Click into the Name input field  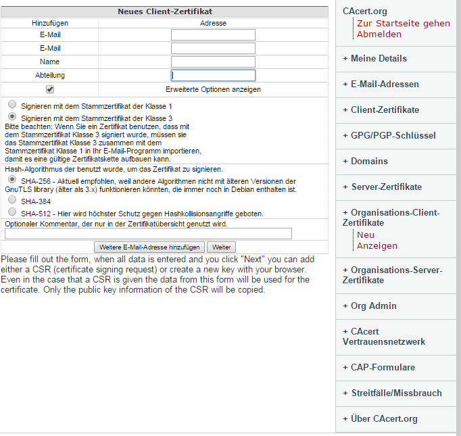pos(213,62)
